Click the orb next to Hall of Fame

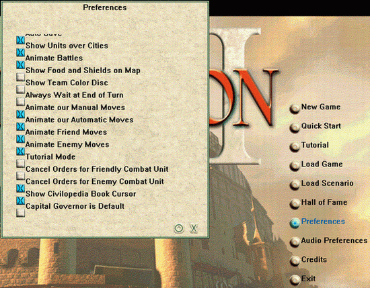[295, 204]
